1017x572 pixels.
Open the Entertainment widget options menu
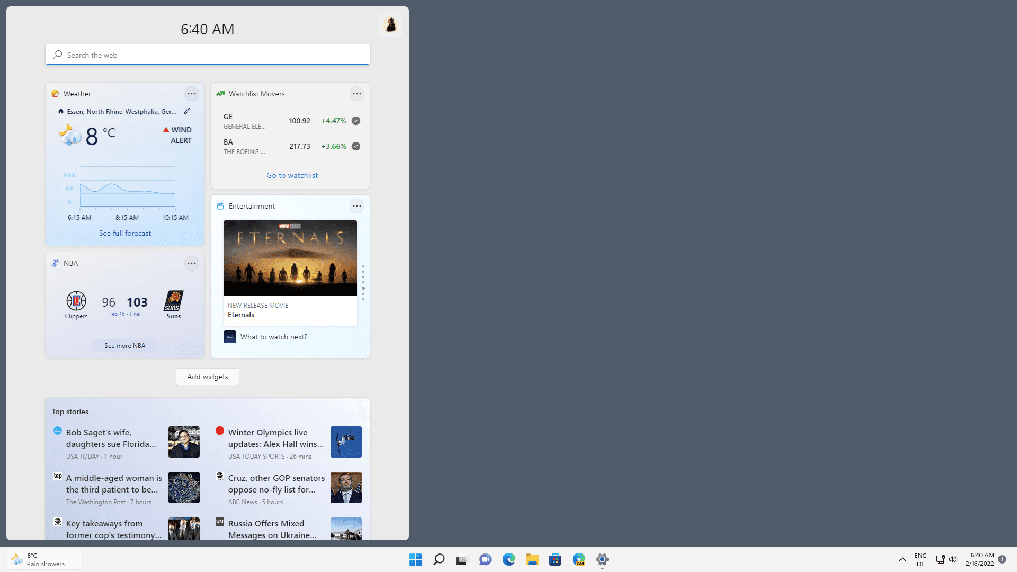(357, 206)
